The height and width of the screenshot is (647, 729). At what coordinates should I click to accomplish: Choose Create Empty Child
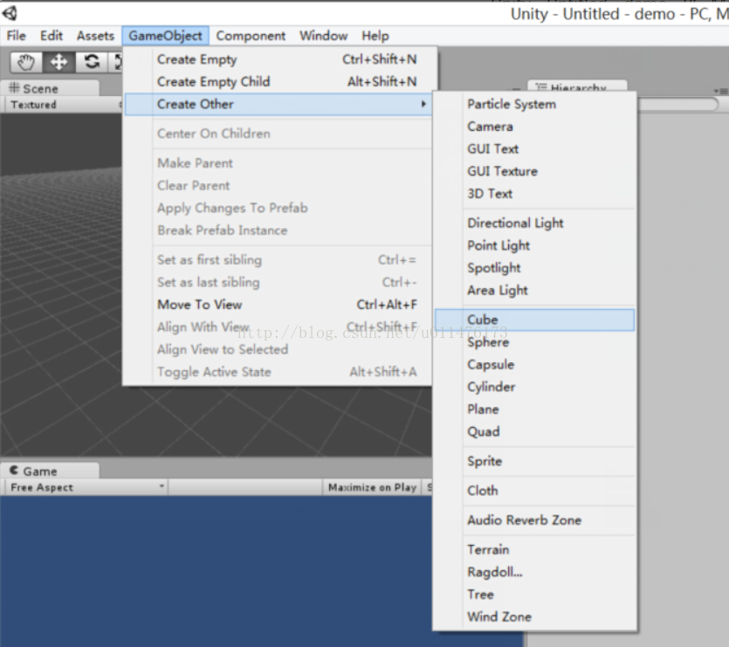[x=281, y=82]
